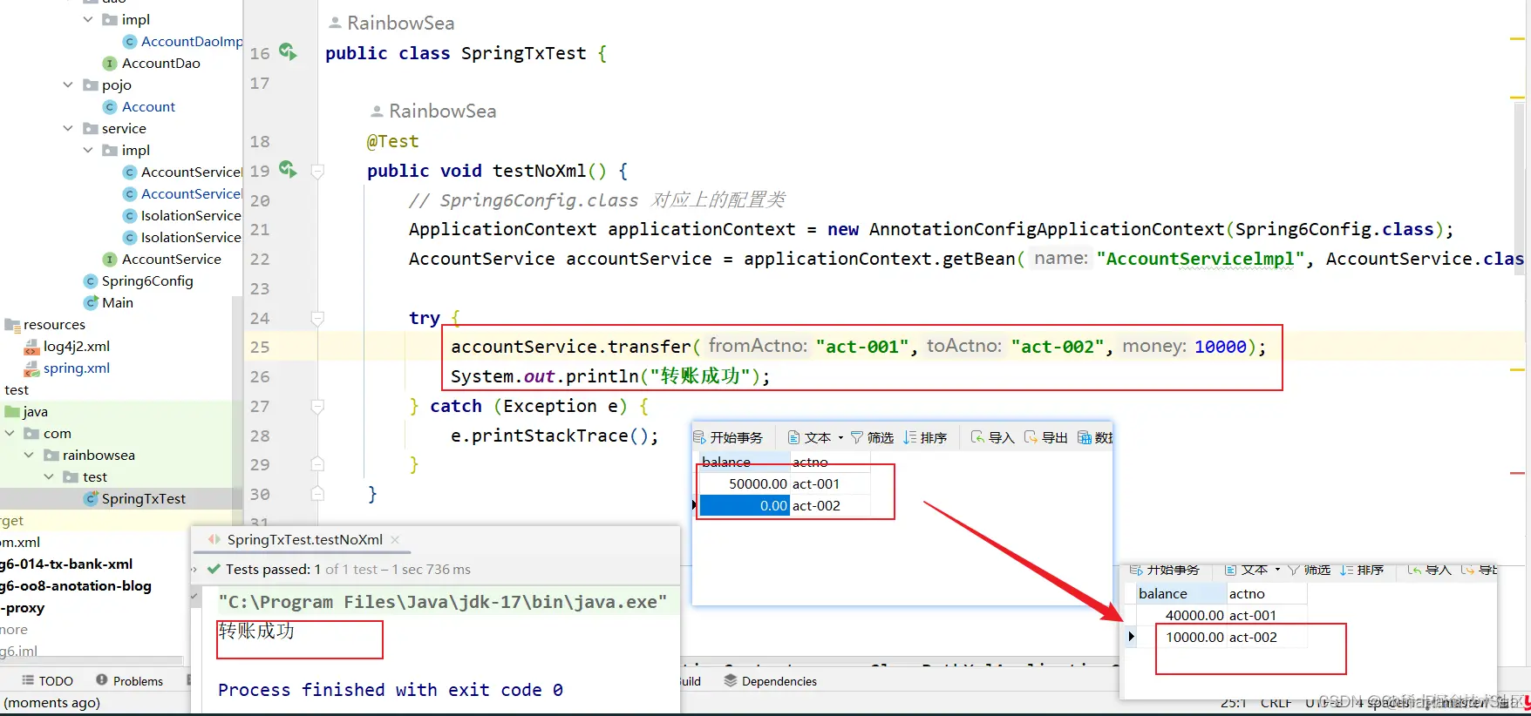
Task: Close the SpringTxTest.testNoXml run tab
Action: (395, 540)
